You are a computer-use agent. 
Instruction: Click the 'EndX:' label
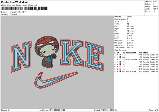(117, 36)
